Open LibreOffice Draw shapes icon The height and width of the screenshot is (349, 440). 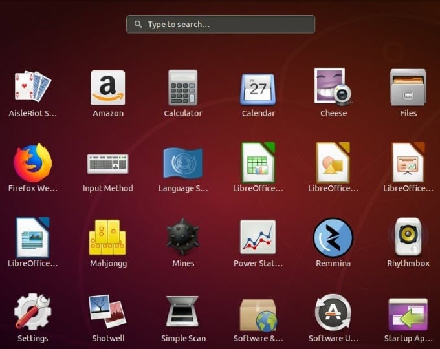pyautogui.click(x=333, y=162)
